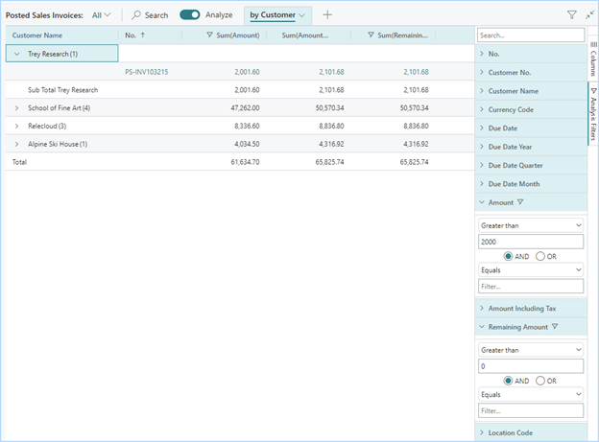Click Remaining Amount's second empty Filter field
Screen dimensions: 599x442
pyautogui.click(x=531, y=410)
